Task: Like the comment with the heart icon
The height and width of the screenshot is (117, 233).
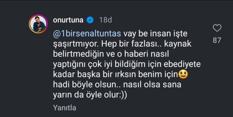Action: click(217, 28)
